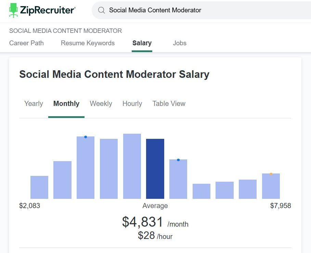The width and height of the screenshot is (311, 253).
Task: Show the Yearly salary view
Action: click(34, 104)
